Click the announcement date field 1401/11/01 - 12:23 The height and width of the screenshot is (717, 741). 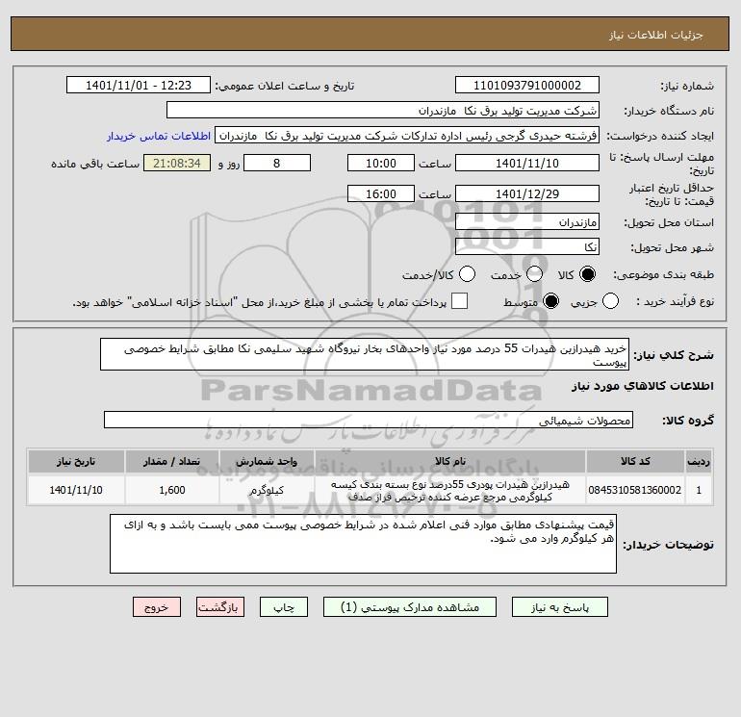[139, 85]
